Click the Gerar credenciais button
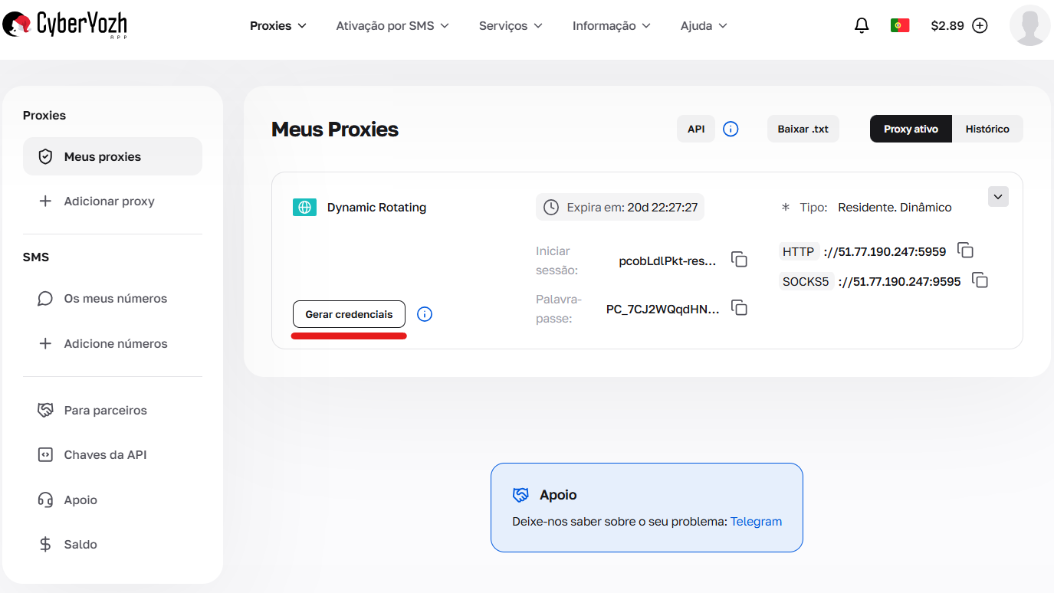This screenshot has height=593, width=1054. [349, 314]
